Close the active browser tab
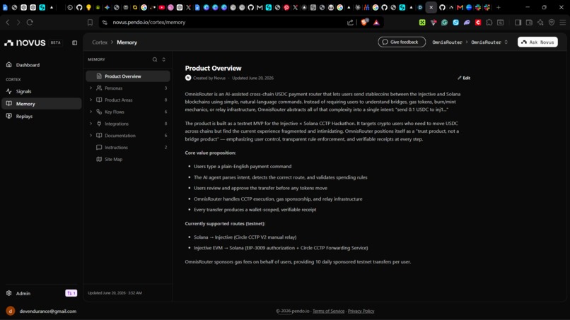 tap(431, 7)
